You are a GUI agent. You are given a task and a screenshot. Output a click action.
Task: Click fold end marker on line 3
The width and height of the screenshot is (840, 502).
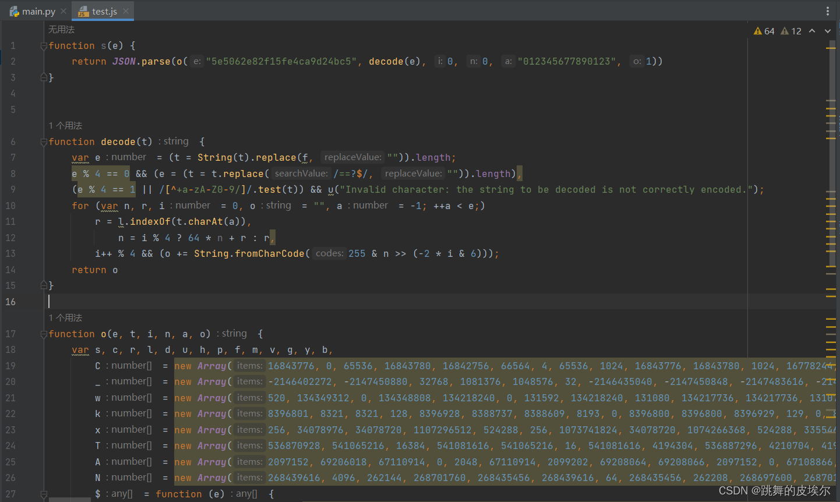pyautogui.click(x=44, y=77)
